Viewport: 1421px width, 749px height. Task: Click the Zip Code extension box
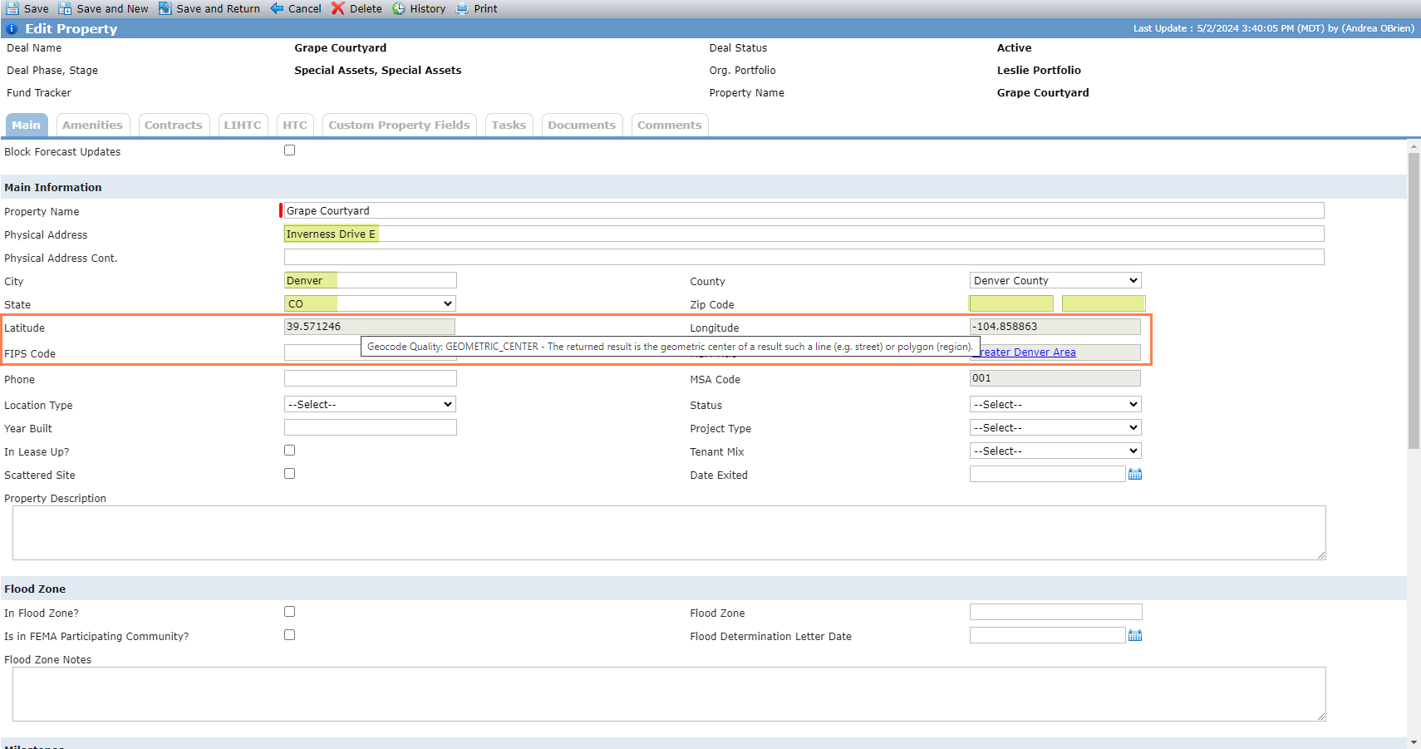click(1104, 303)
